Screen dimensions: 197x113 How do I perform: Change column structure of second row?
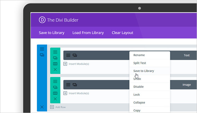click(x=55, y=93)
